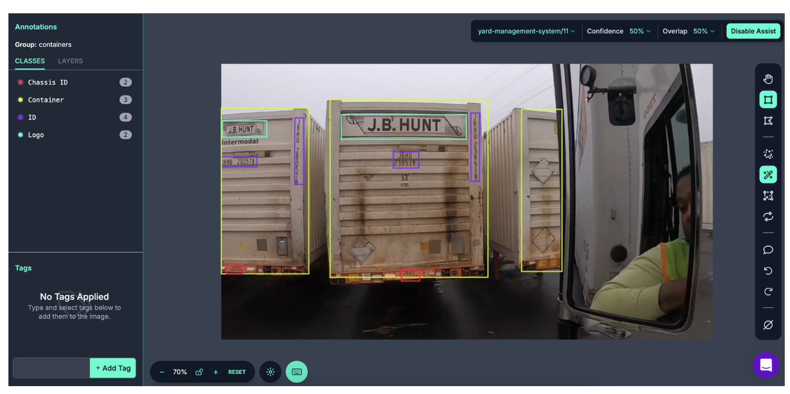Image resolution: width=790 pixels, height=394 pixels.
Task: Redo the last action
Action: tap(768, 292)
